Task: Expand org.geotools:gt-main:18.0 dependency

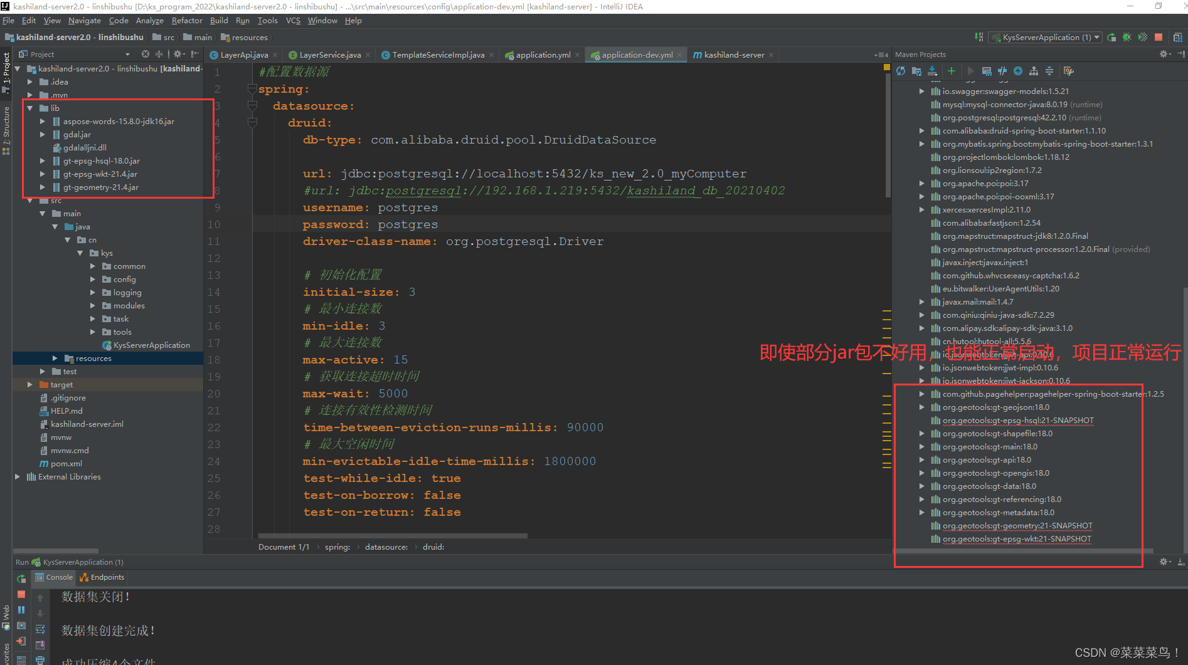Action: pyautogui.click(x=921, y=447)
